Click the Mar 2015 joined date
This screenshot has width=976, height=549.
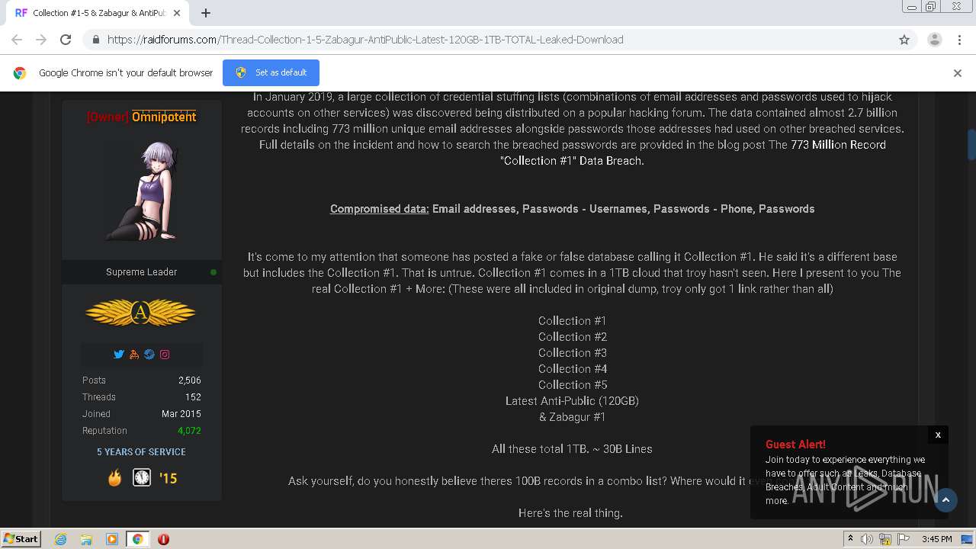(x=181, y=414)
